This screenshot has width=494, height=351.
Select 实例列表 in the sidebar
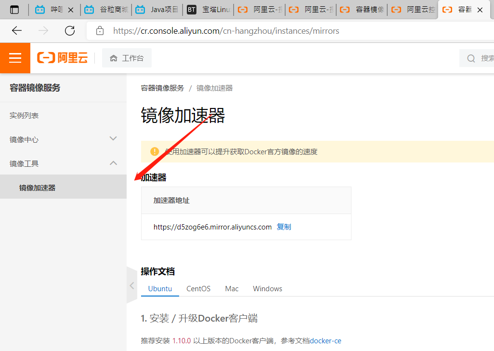23,115
